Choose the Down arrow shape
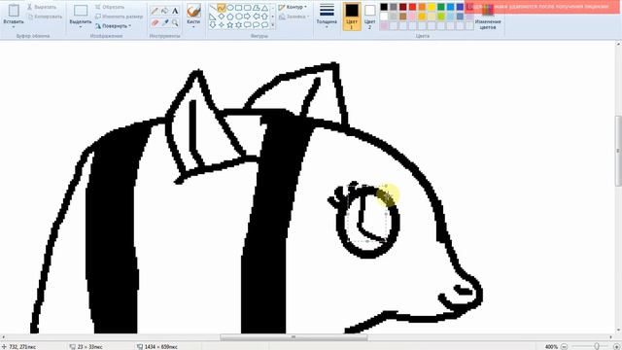The height and width of the screenshot is (350, 622). coord(213,24)
